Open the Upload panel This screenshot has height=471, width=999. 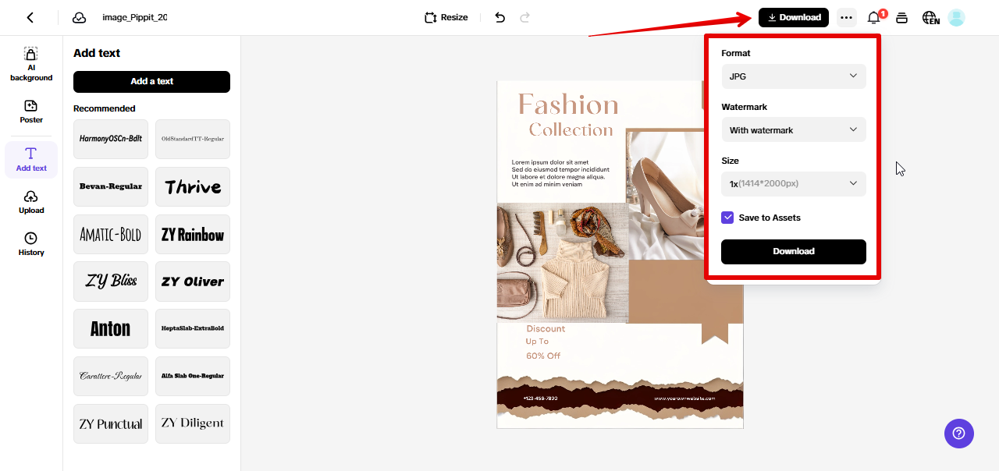click(x=30, y=203)
